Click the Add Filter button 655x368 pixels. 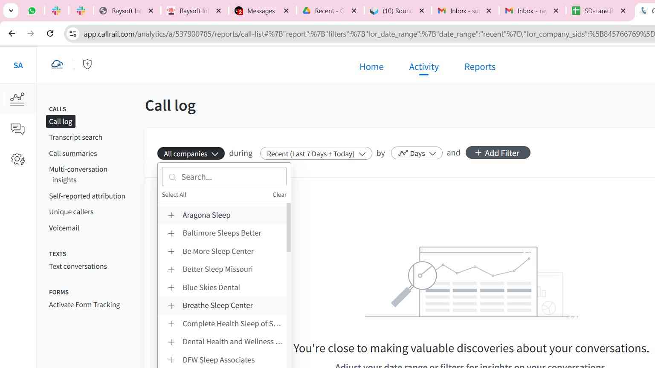[498, 153]
